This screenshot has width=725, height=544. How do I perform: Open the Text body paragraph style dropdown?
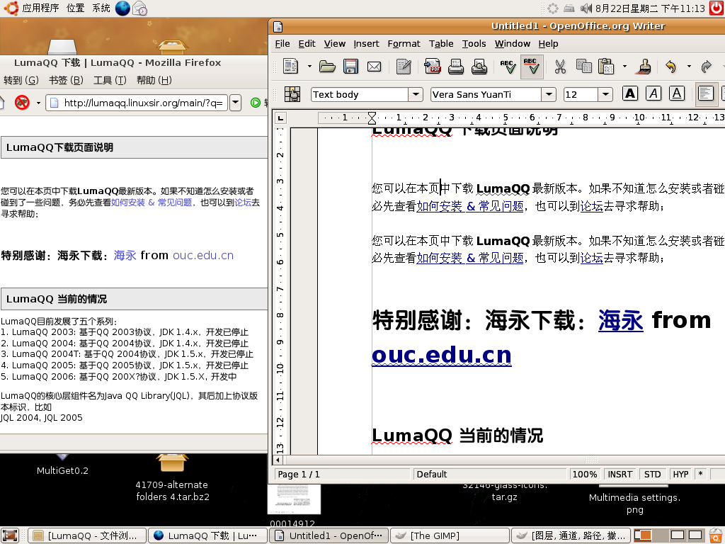click(x=416, y=94)
